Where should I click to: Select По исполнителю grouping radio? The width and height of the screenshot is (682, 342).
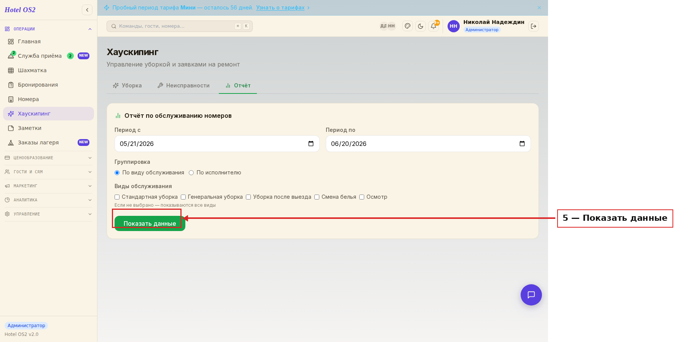click(x=191, y=173)
